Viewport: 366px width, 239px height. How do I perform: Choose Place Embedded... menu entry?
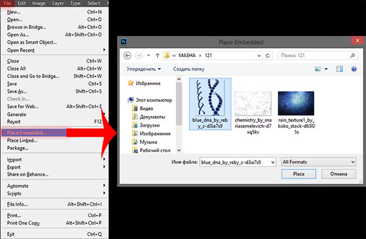point(34,133)
